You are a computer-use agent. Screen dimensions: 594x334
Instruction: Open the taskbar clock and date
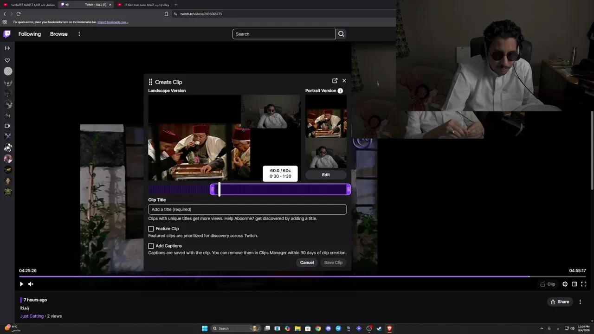(x=584, y=328)
